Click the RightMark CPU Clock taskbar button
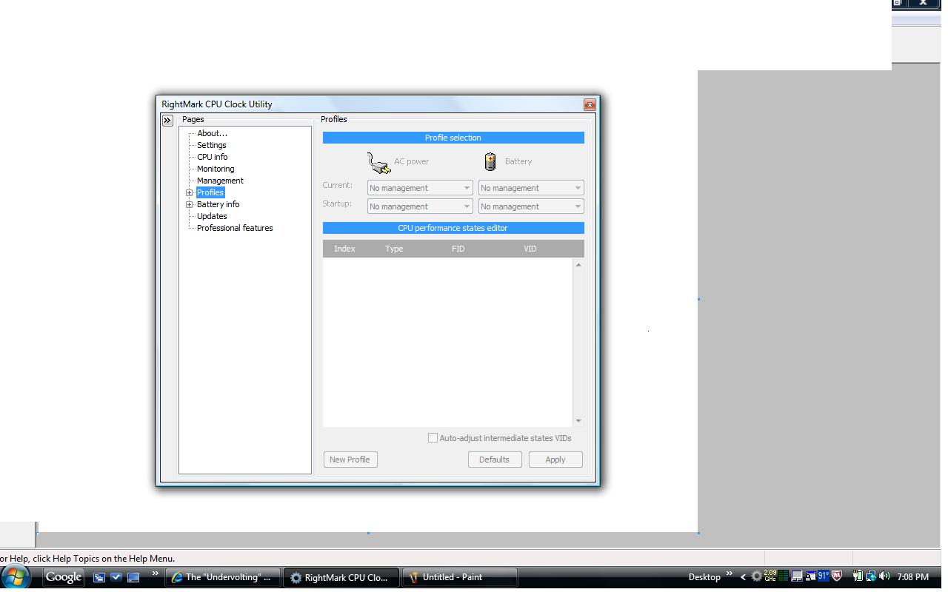948x592 pixels. click(x=341, y=577)
